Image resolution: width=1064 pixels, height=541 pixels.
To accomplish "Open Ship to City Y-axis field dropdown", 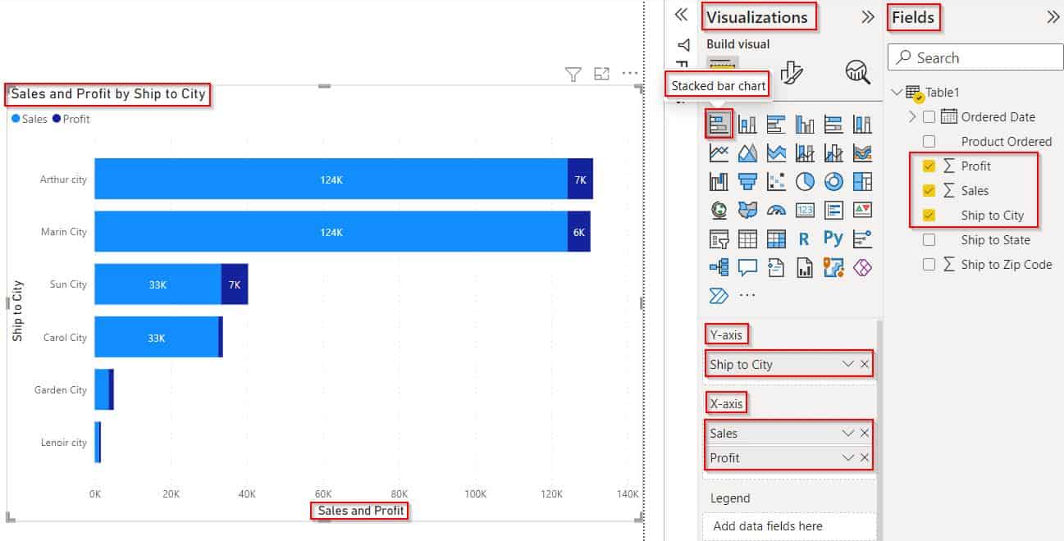I will [x=848, y=364].
